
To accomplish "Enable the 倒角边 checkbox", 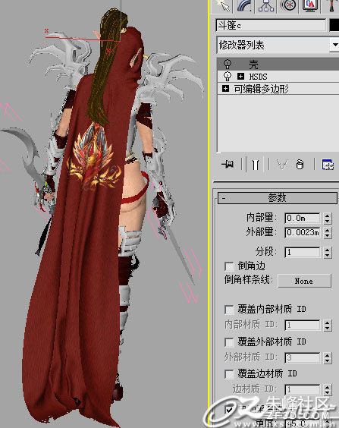I will point(229,266).
